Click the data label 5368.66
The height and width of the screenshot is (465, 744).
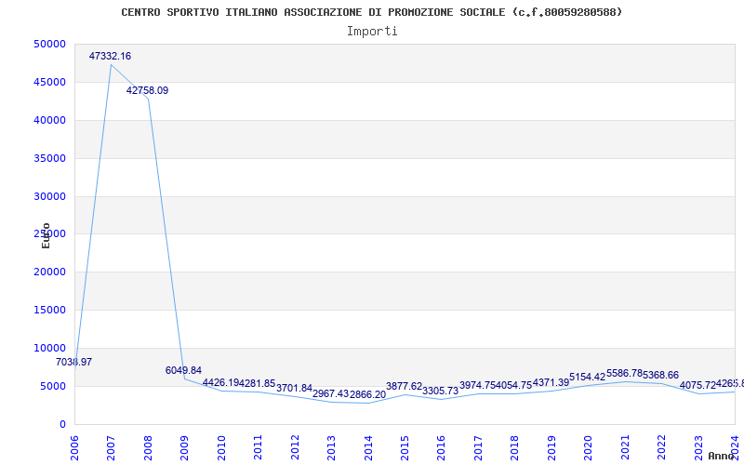(661, 376)
